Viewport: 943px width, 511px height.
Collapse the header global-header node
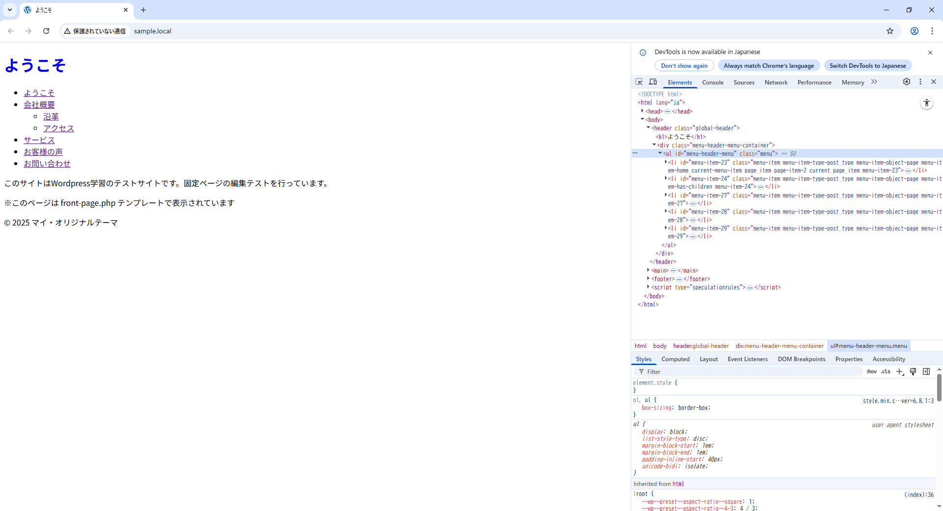pos(648,128)
